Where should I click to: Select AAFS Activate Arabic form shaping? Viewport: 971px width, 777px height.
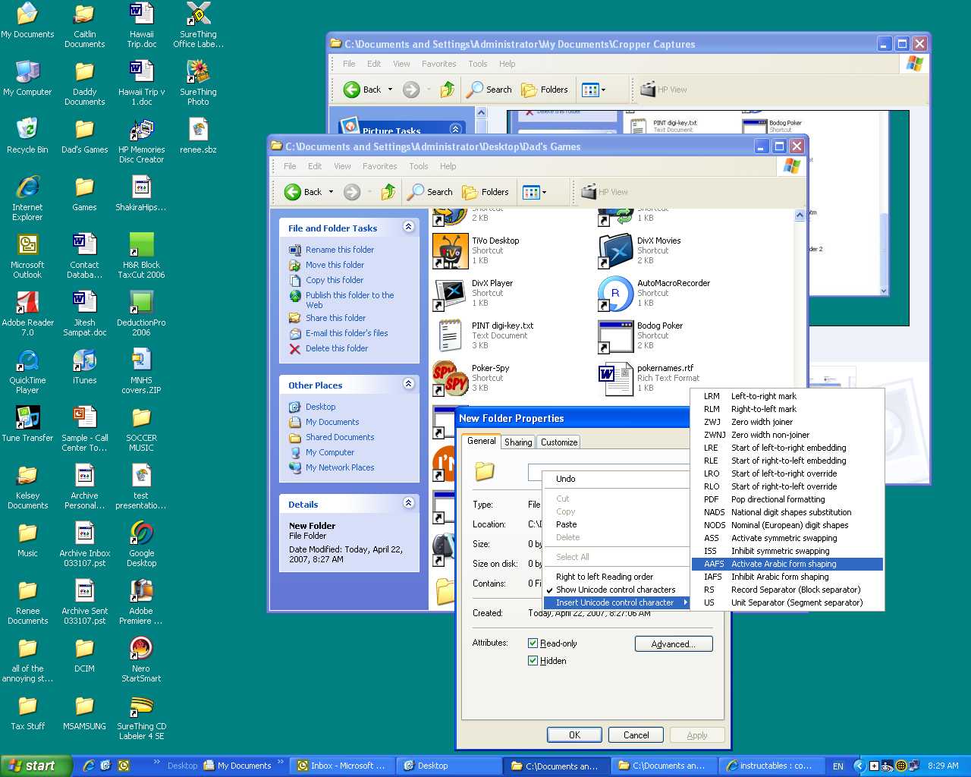[x=787, y=564]
